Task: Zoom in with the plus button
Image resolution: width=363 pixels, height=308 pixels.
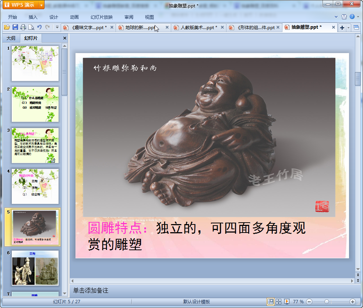Action: pyautogui.click(x=353, y=301)
